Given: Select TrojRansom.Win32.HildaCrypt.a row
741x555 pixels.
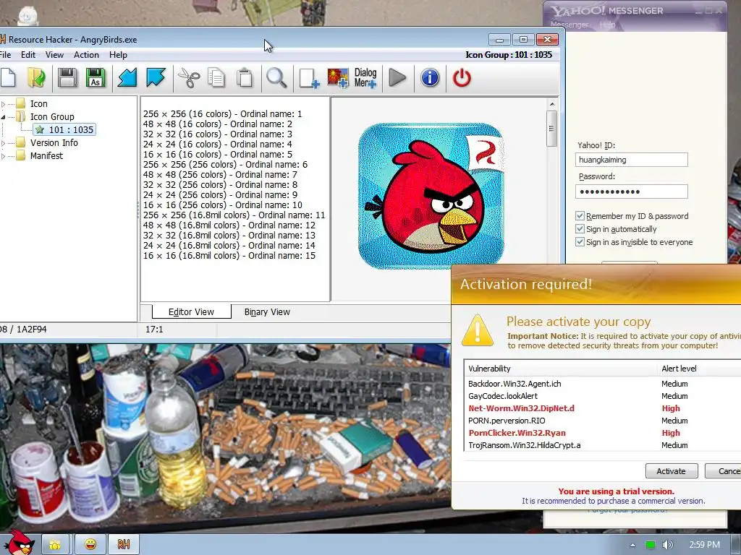Looking at the screenshot, I should click(603, 445).
